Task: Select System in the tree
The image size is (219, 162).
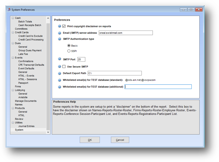Action: pyautogui.click(x=19, y=130)
